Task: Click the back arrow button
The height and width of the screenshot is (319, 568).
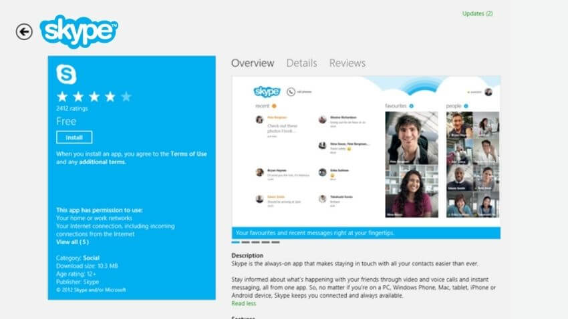Action: (24, 31)
